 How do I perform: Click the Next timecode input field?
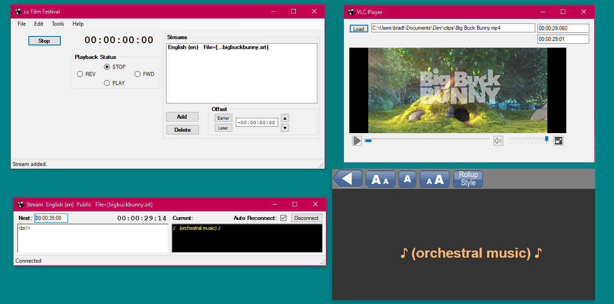(x=51, y=218)
